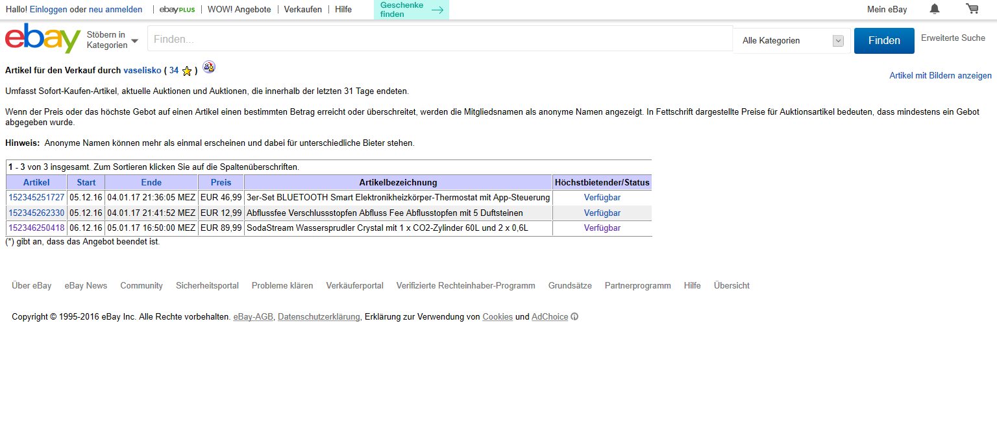Click the AdChoice info icon in footer

click(x=574, y=317)
